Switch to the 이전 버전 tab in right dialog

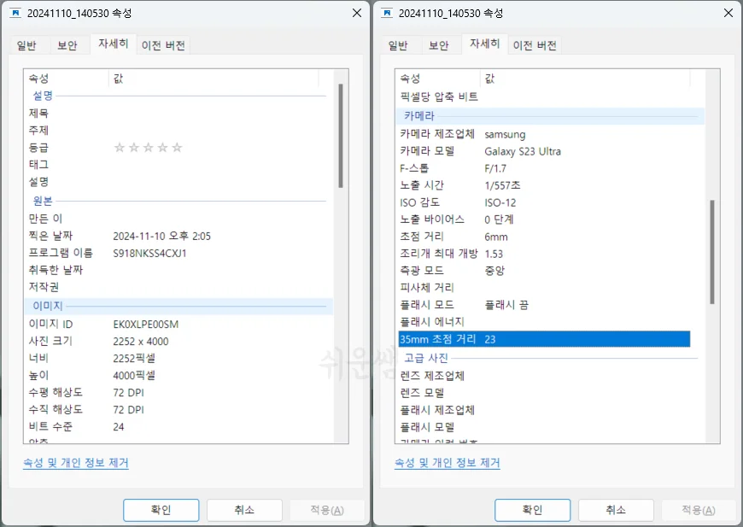pyautogui.click(x=535, y=45)
